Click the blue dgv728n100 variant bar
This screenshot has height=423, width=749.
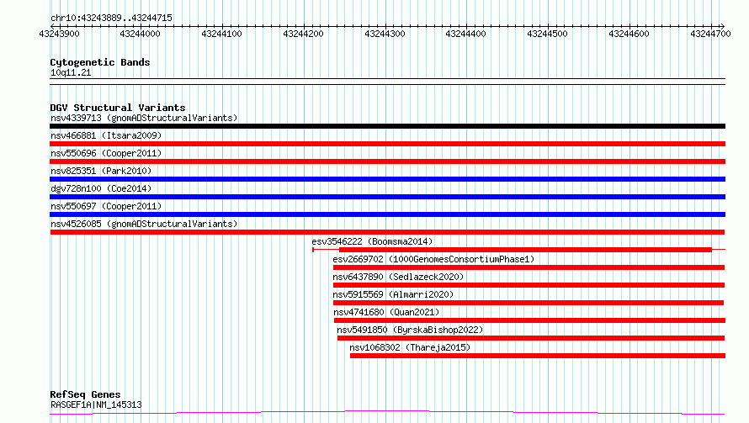[x=387, y=197]
